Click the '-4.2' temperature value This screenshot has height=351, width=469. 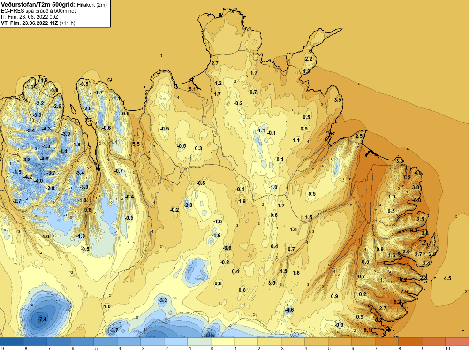[x=28, y=177]
